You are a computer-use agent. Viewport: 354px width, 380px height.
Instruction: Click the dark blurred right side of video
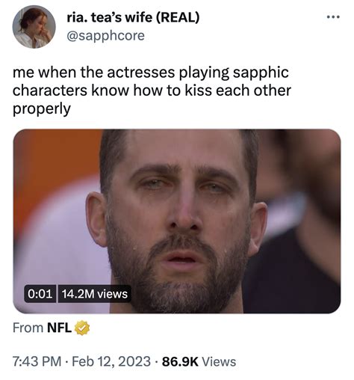[x=299, y=262]
